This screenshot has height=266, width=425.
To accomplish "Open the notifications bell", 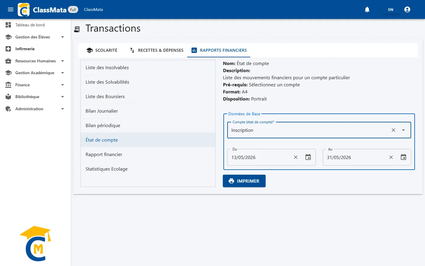I will (x=367, y=9).
